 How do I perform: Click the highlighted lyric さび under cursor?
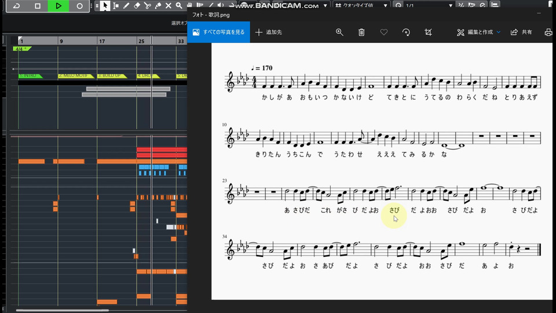(394, 210)
